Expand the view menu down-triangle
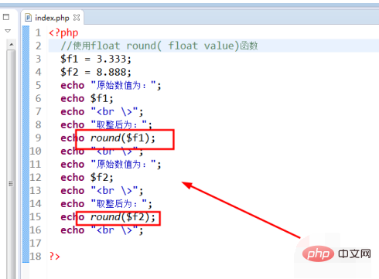379x279 pixels. [8, 31]
